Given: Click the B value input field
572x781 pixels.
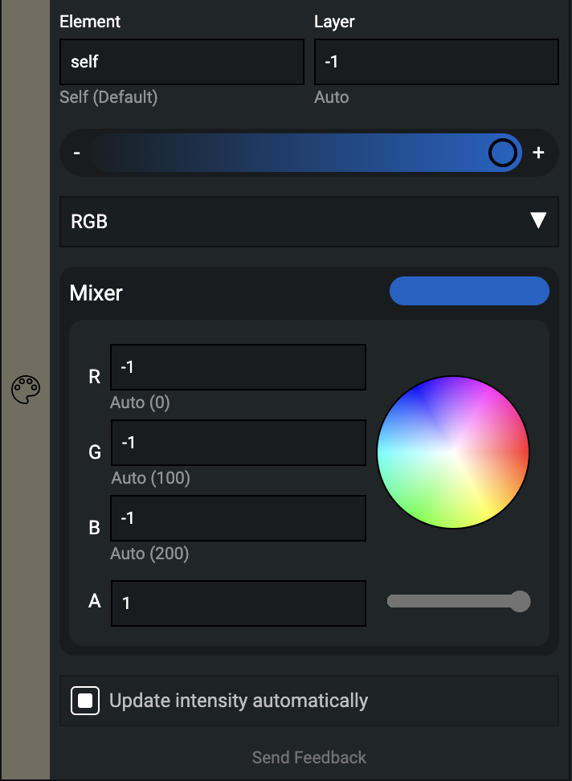Looking at the screenshot, I should 238,518.
